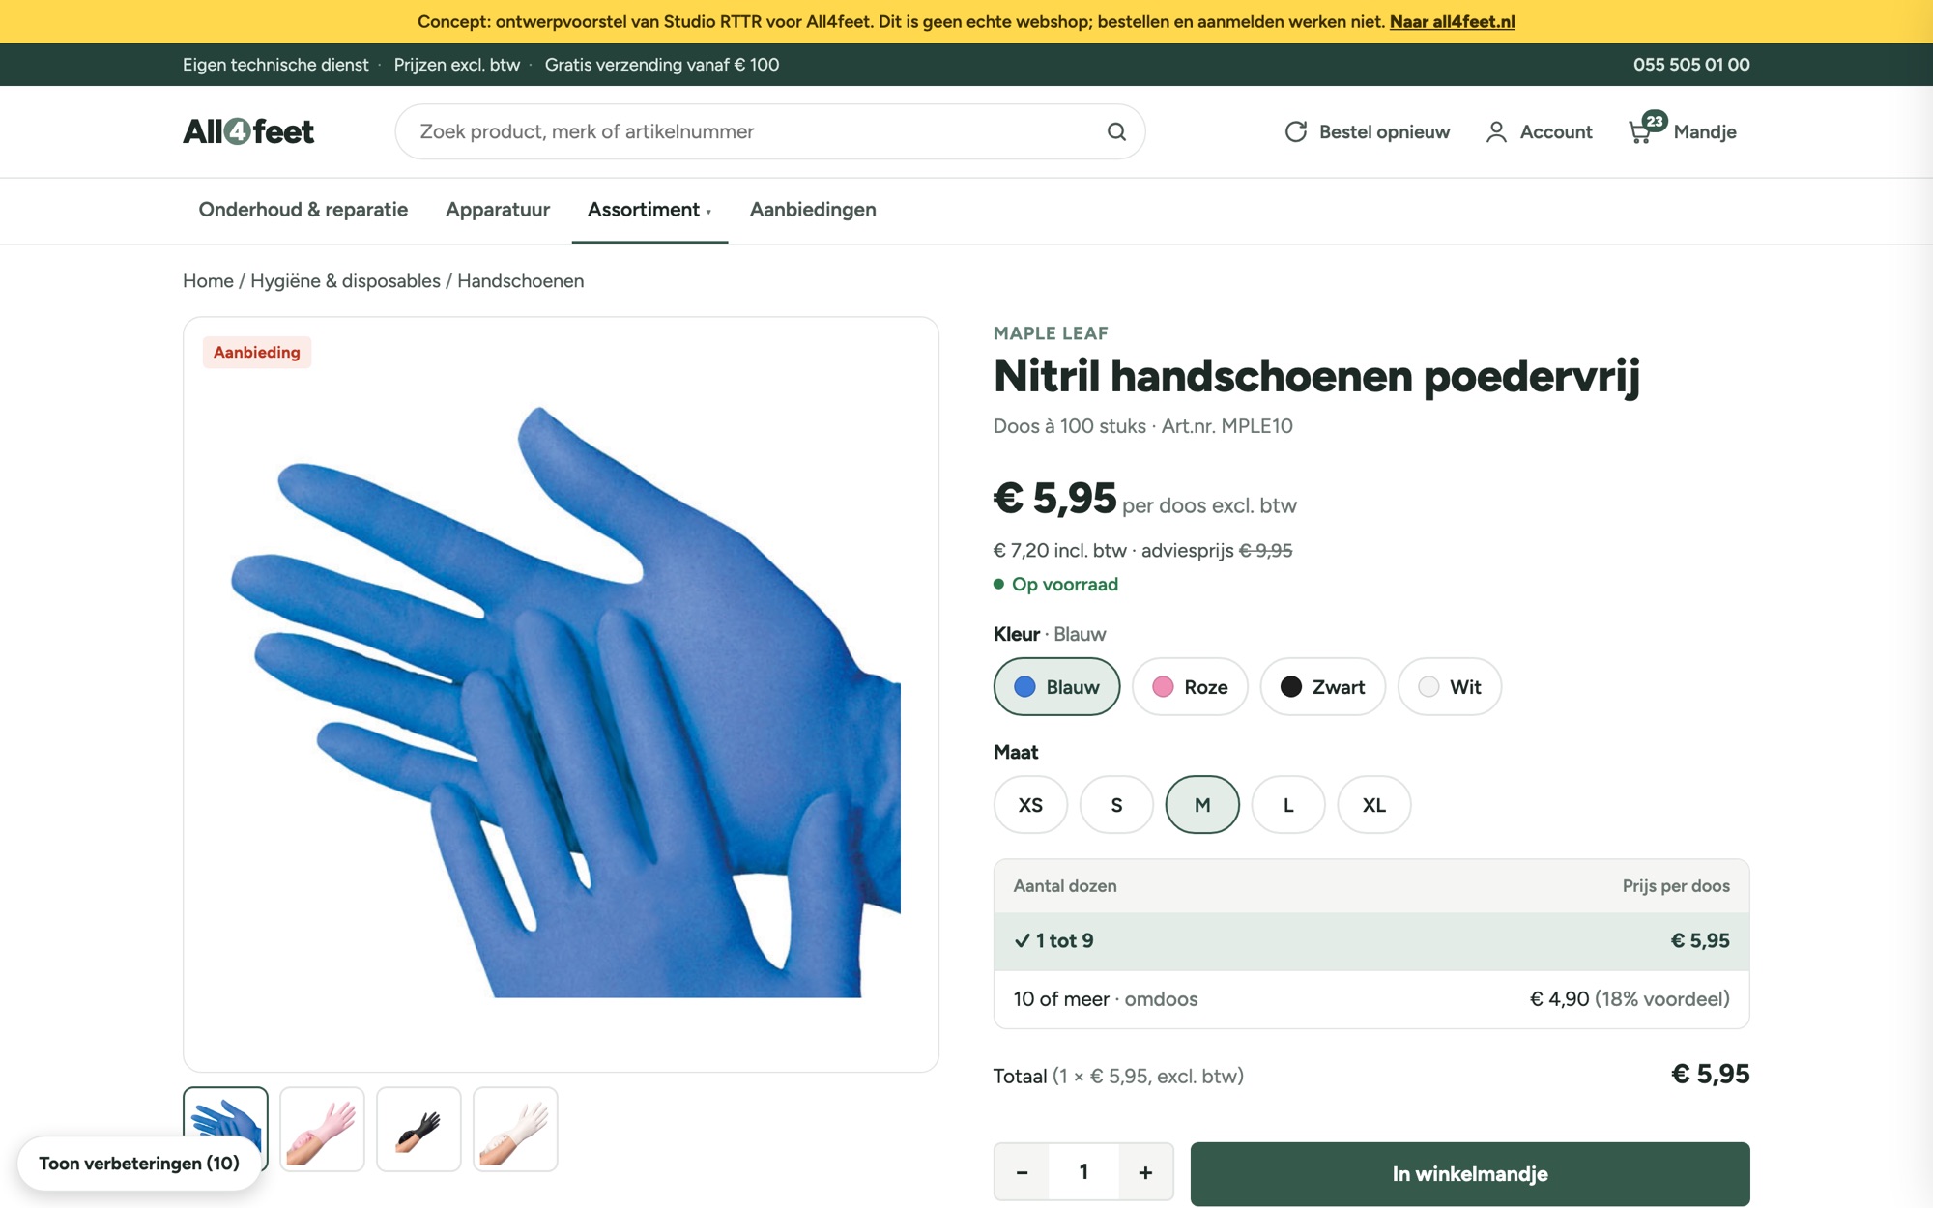The image size is (1933, 1208).
Task: Click the In winkelmandje button
Action: tap(1469, 1173)
